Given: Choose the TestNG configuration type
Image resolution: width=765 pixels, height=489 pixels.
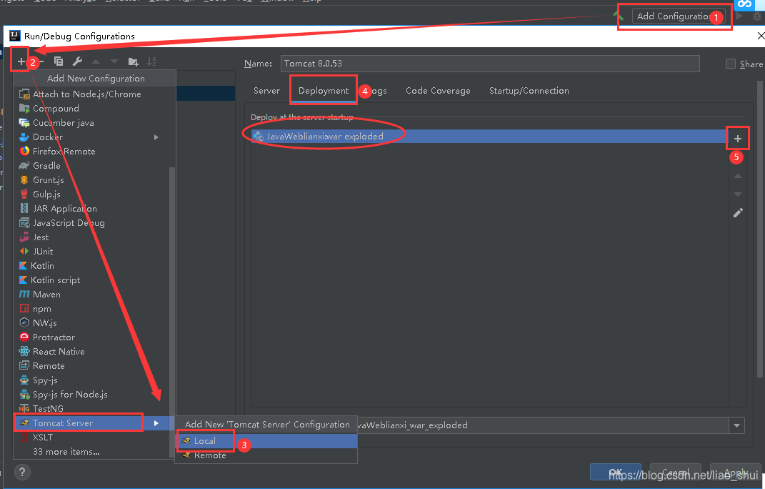Looking at the screenshot, I should click(x=93, y=408).
